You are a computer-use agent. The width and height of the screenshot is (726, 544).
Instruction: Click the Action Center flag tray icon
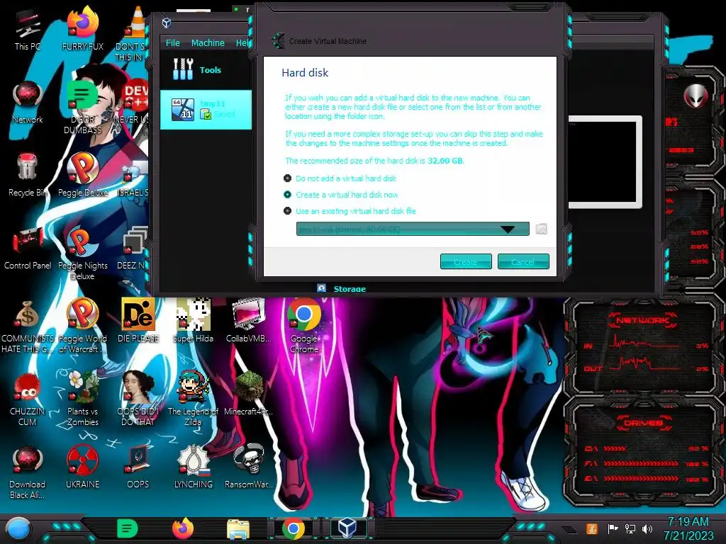tap(613, 528)
